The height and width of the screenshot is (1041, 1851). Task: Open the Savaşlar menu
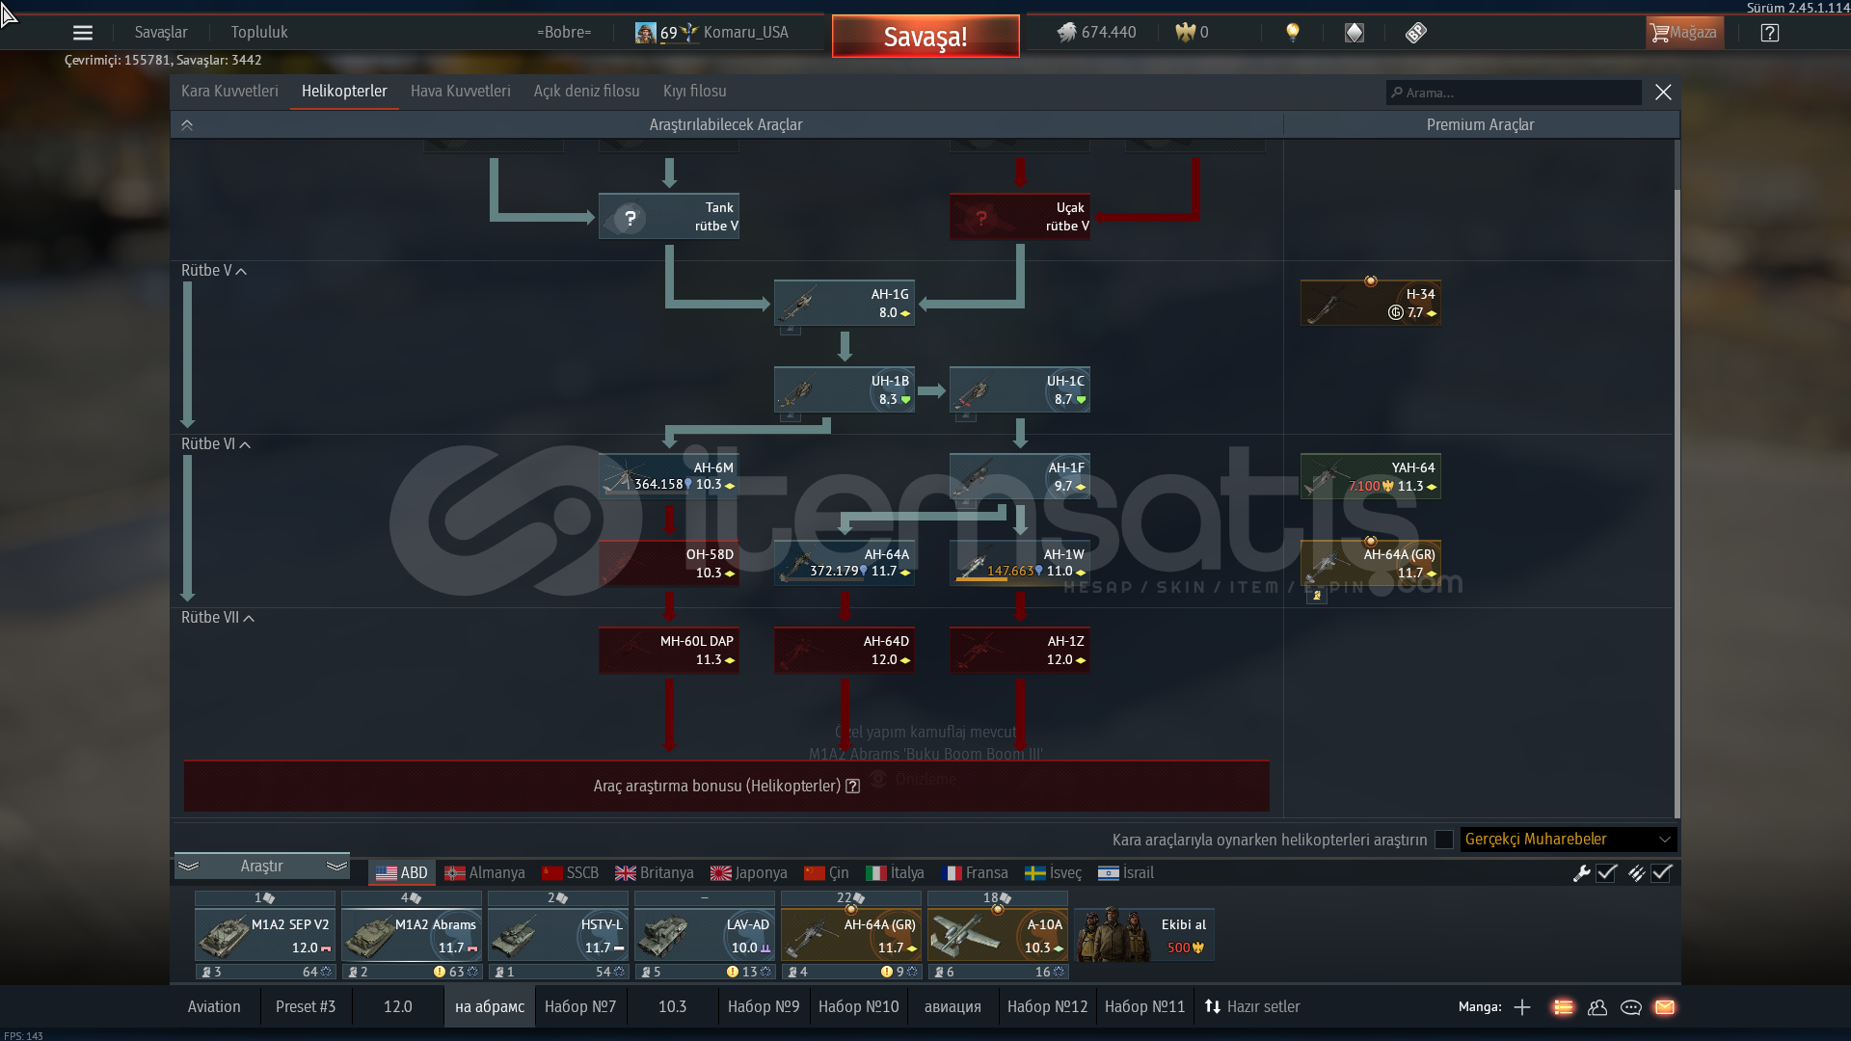[x=161, y=33]
